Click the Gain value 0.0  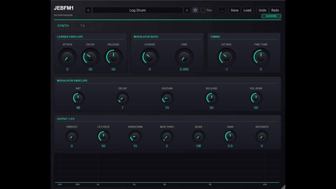coord(230,146)
